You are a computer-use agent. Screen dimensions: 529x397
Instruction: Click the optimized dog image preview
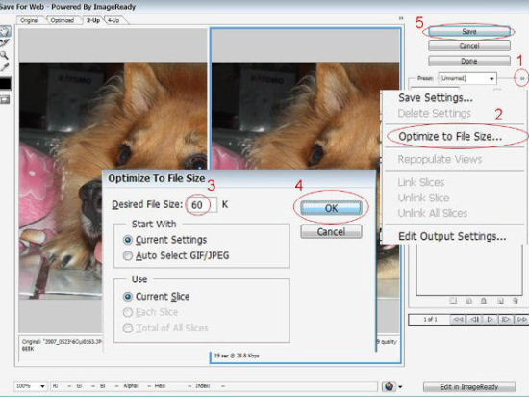point(305,116)
